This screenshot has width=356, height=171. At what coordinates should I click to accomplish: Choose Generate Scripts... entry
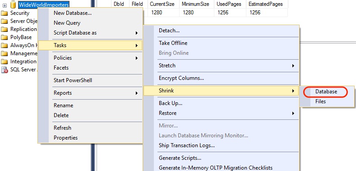click(180, 158)
